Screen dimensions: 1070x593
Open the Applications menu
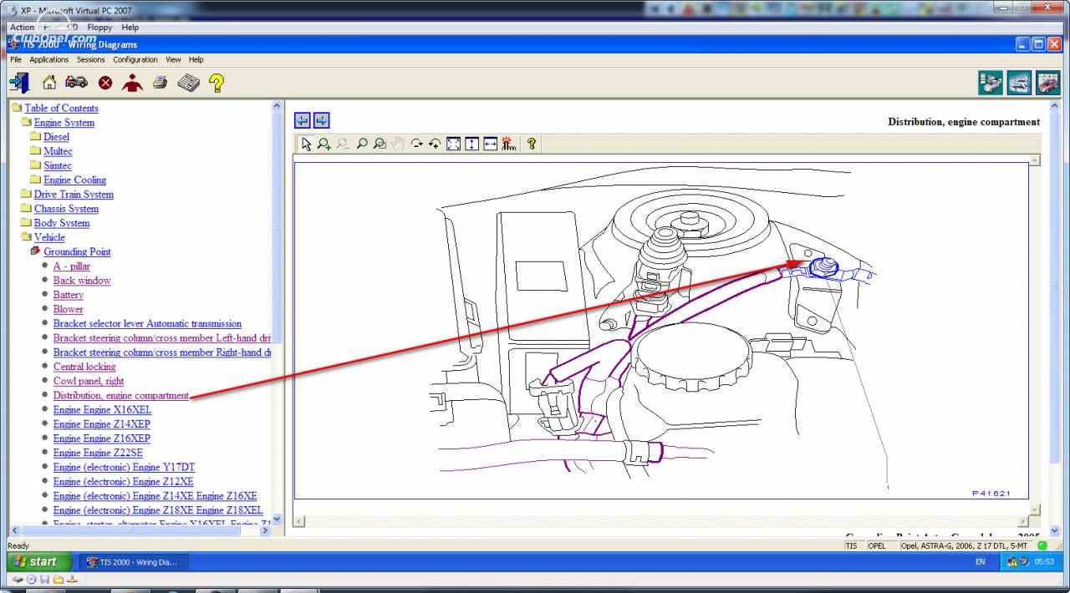[49, 59]
